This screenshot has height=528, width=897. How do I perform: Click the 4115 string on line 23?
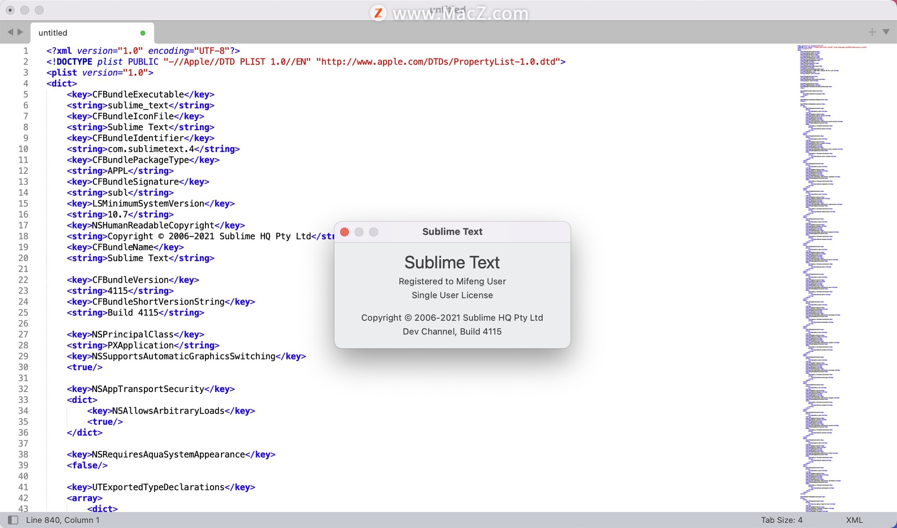point(118,291)
